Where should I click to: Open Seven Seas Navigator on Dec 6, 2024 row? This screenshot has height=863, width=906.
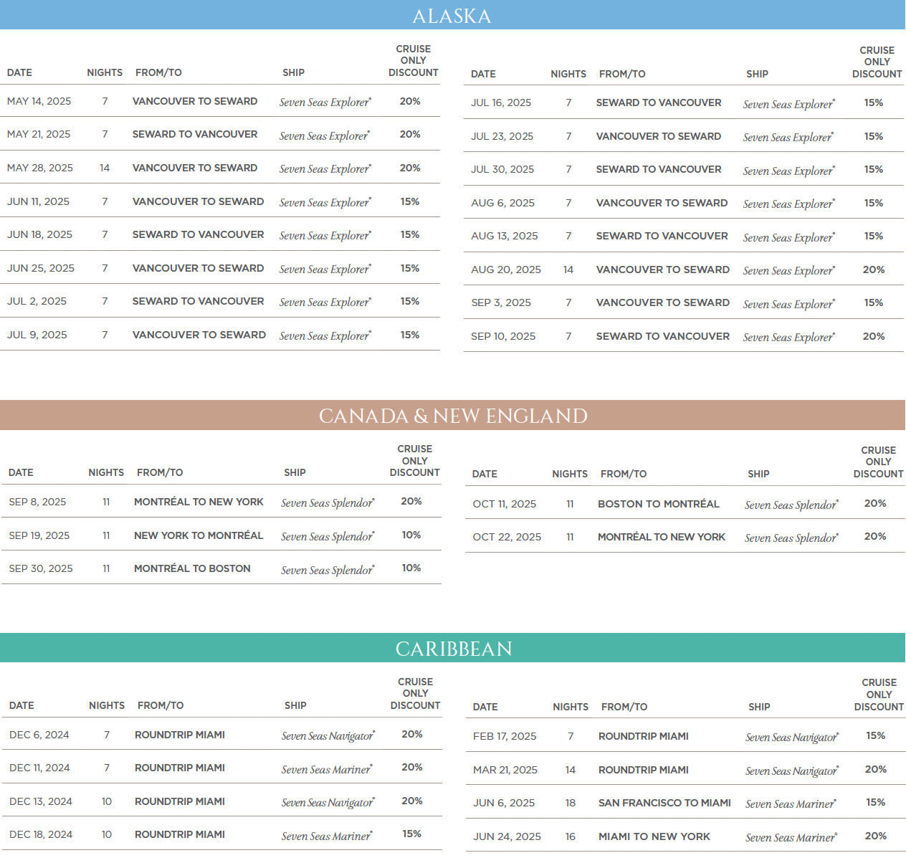point(328,735)
